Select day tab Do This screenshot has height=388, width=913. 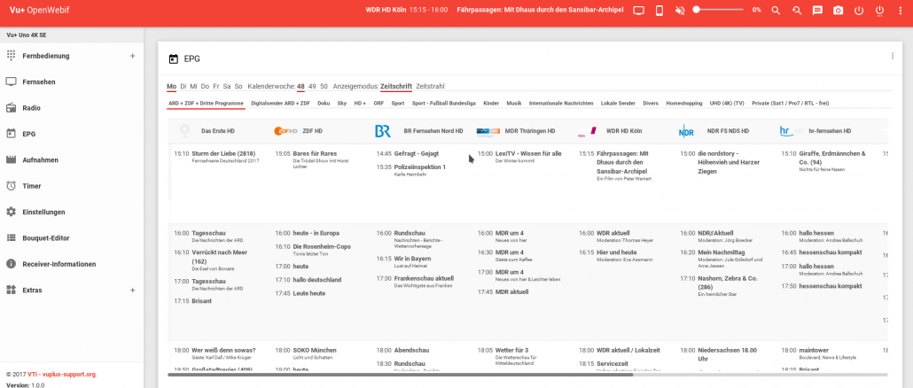pyautogui.click(x=205, y=87)
